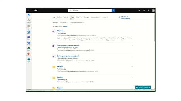181x101 pixels.
Task: Open Задания folder from August 4, 2019
Action: [x=60, y=66]
